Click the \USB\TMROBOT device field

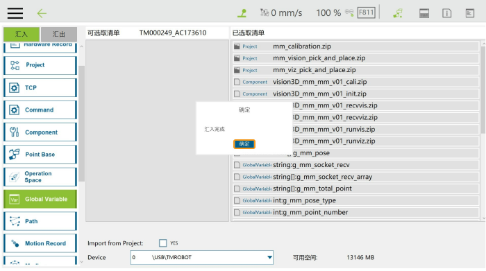click(202, 257)
